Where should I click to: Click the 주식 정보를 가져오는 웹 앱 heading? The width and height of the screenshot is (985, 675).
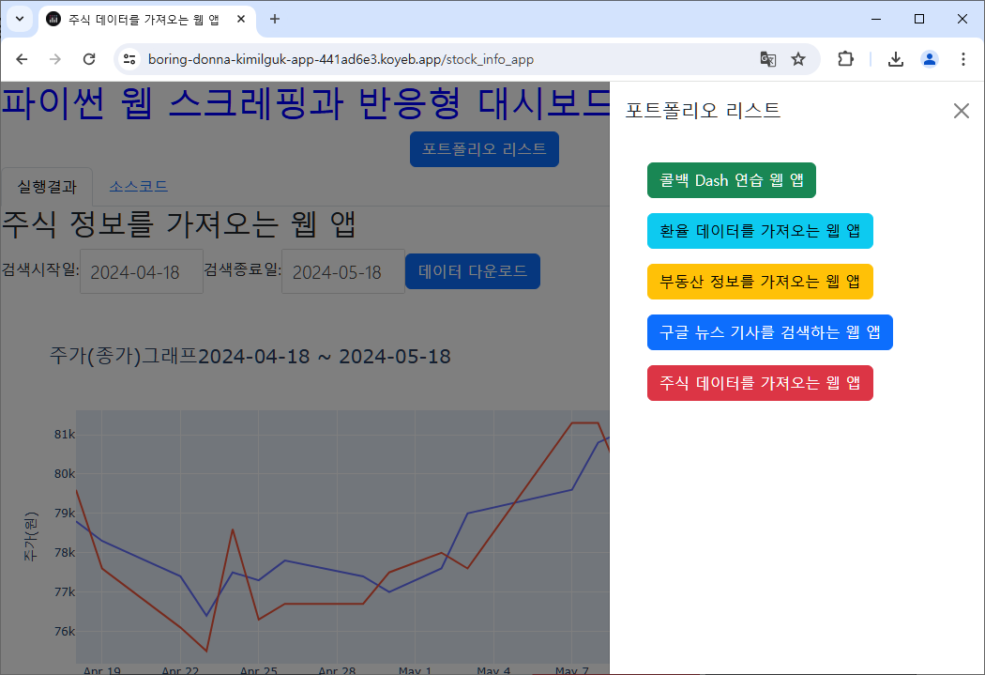[179, 224]
